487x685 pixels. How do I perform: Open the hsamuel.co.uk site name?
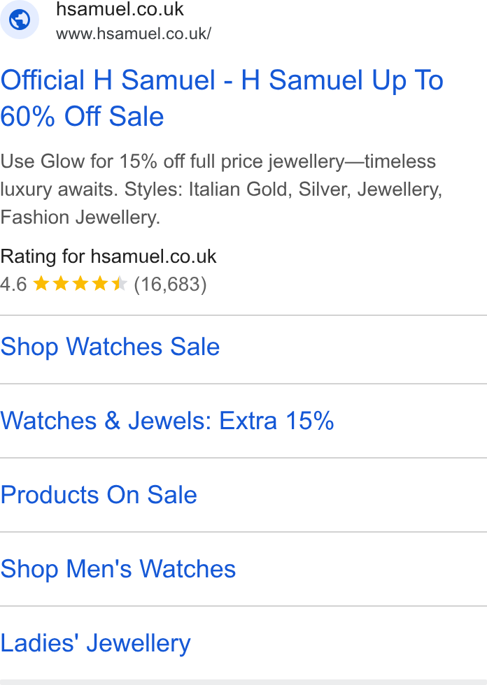click(x=120, y=9)
